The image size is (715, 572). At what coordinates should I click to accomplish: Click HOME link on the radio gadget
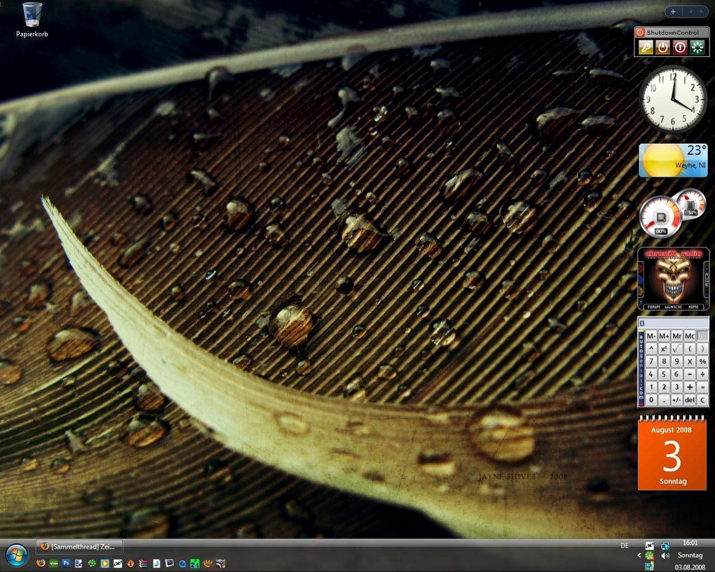tap(693, 307)
